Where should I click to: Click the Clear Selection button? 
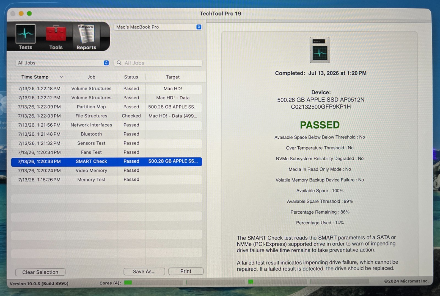tap(40, 272)
